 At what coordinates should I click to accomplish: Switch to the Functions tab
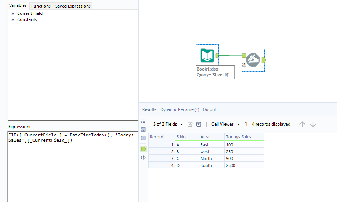41,6
